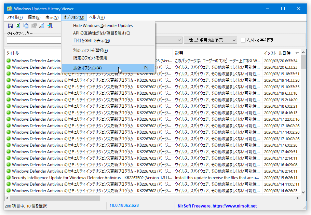Click green status icon for 2020/03/20 6:33:34 row
311x215 pixels.
point(9,61)
